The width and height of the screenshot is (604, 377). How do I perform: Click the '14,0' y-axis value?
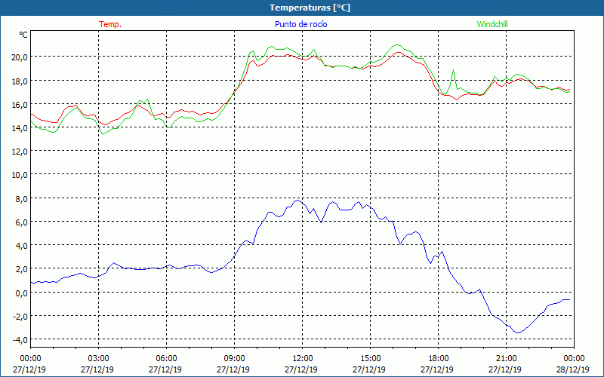(20, 127)
